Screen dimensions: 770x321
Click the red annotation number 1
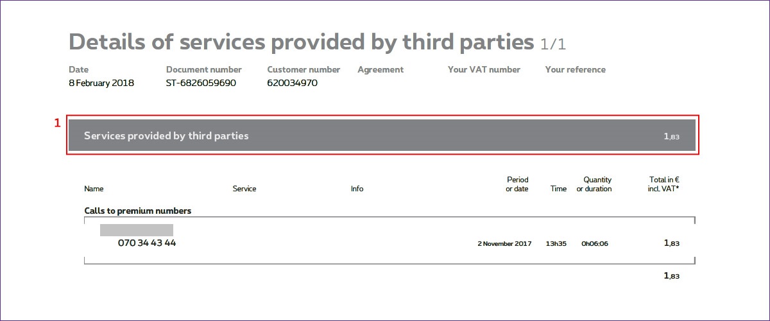click(57, 123)
